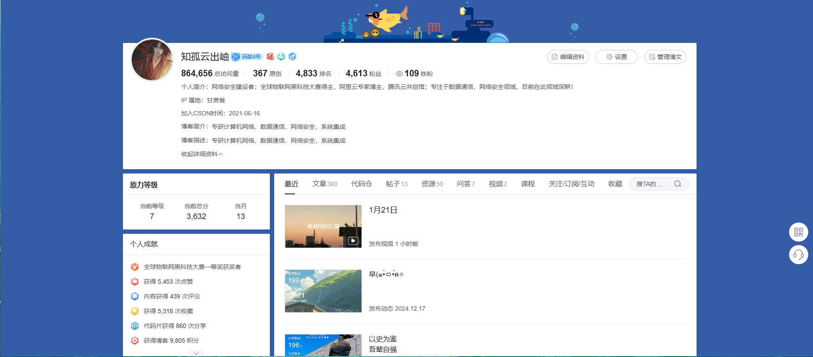
Task: Click the red feather badge beside username
Action: [270, 57]
